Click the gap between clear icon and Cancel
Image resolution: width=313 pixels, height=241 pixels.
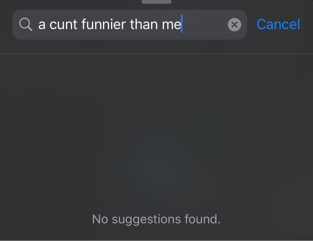point(252,24)
